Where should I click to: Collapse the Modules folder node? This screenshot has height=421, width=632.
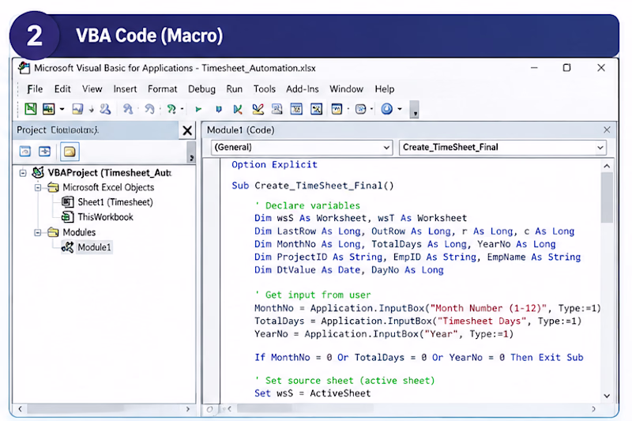pos(37,232)
